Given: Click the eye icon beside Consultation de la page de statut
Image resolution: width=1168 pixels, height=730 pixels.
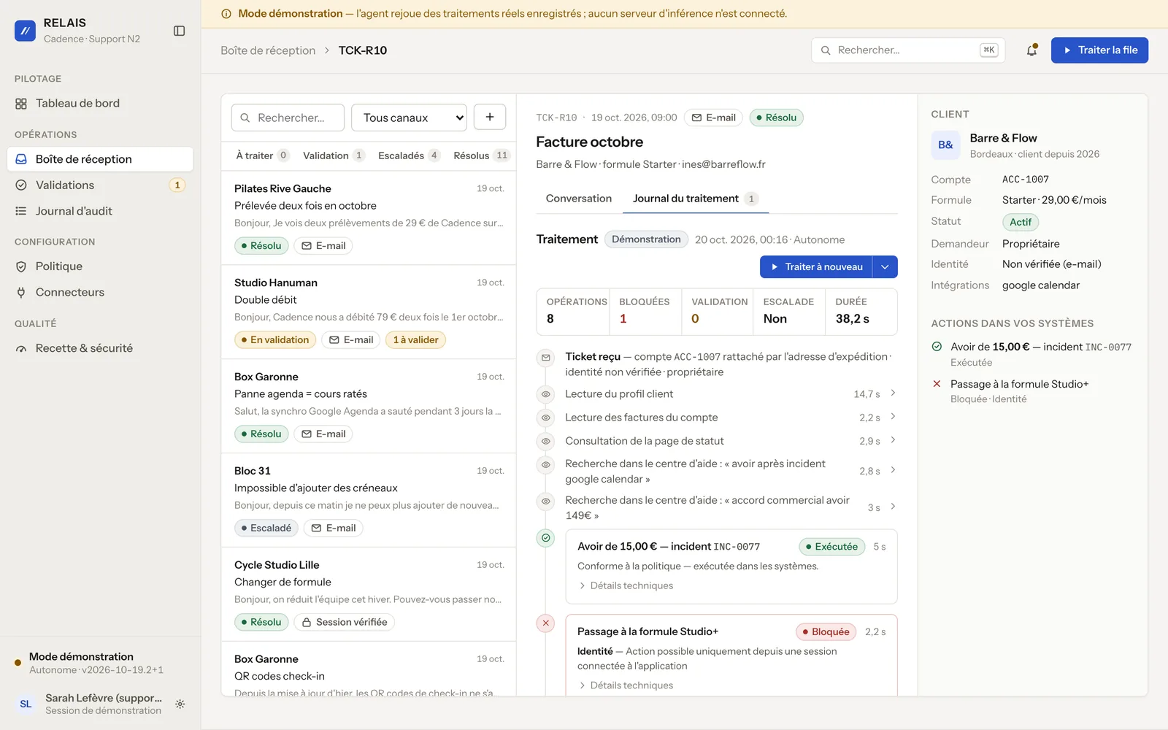Looking at the screenshot, I should coord(545,441).
